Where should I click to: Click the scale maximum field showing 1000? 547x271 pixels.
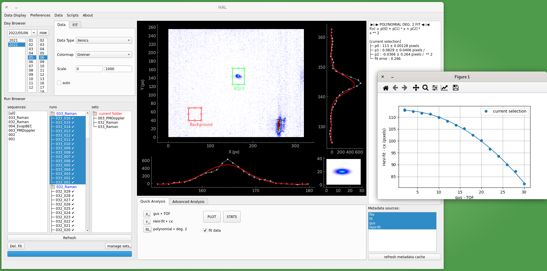(118, 69)
